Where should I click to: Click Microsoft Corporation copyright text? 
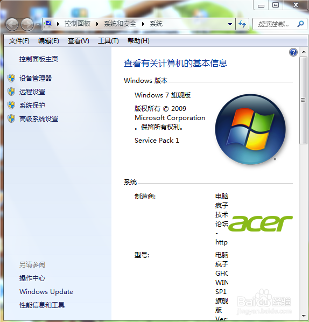pyautogui.click(x=170, y=118)
